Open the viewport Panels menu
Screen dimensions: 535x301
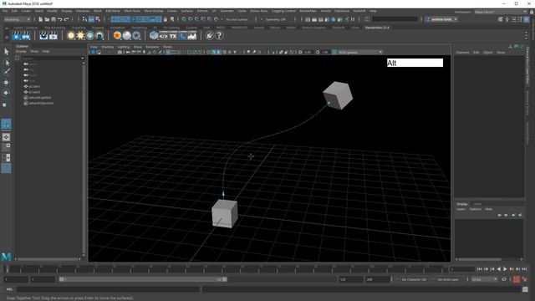click(167, 47)
